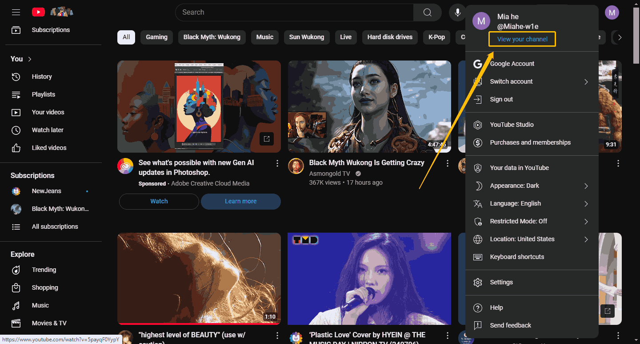Image resolution: width=640 pixels, height=344 pixels.
Task: Click the search magnifier button
Action: [427, 12]
